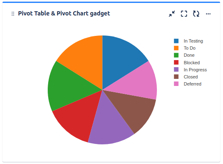Image resolution: width=223 pixels, height=164 pixels.
Task: Grab the gadget drag handle icon
Action: point(13,14)
